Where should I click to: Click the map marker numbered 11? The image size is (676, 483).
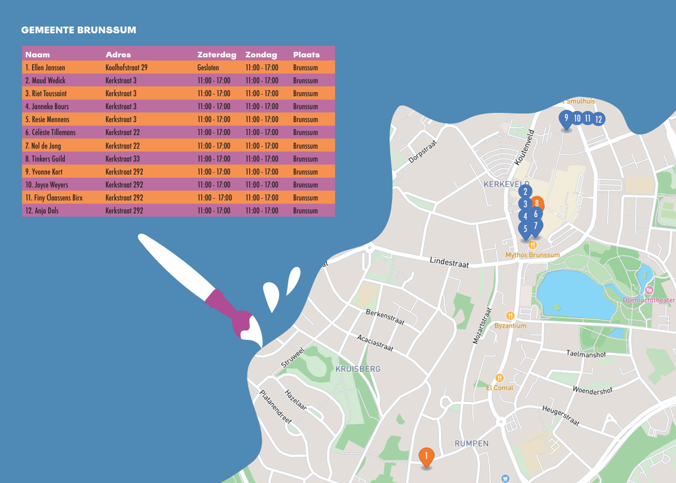pos(587,118)
